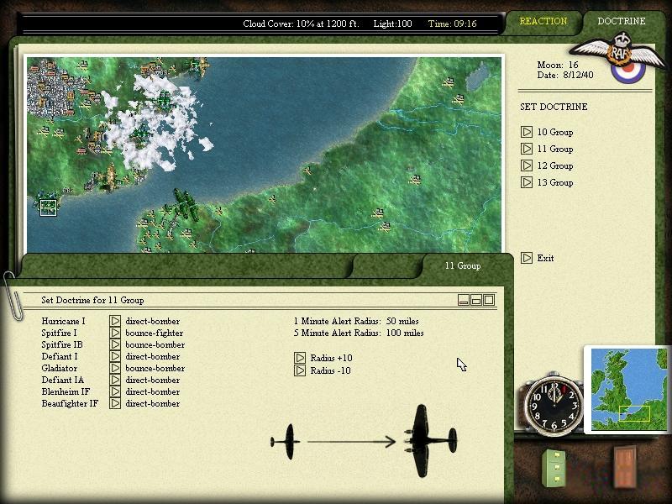Select the 13 Group label
Image resolution: width=672 pixels, height=504 pixels.
click(x=555, y=182)
